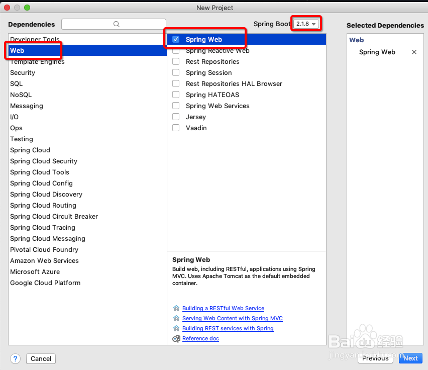Uncheck the Spring Web checkbox

tap(176, 39)
